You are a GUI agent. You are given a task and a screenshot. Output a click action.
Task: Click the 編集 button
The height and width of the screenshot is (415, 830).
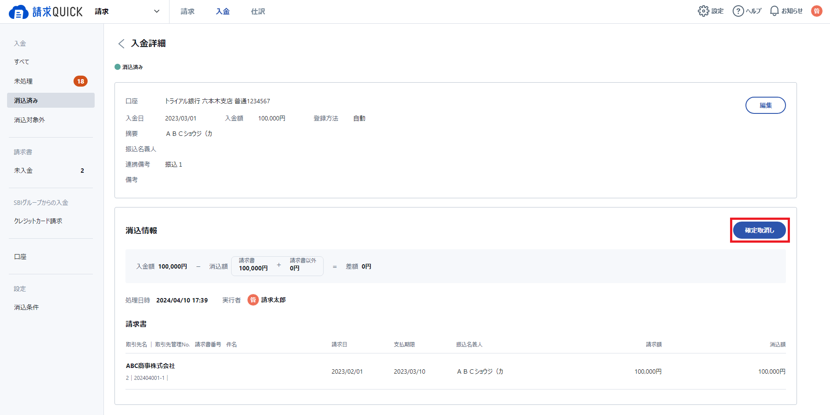pos(765,106)
